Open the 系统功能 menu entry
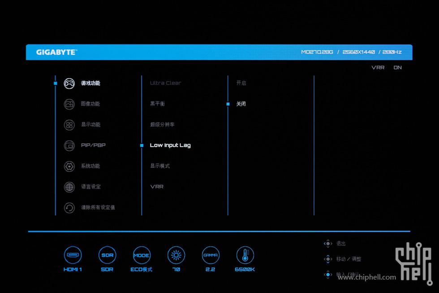The height and width of the screenshot is (293, 439). pos(90,166)
